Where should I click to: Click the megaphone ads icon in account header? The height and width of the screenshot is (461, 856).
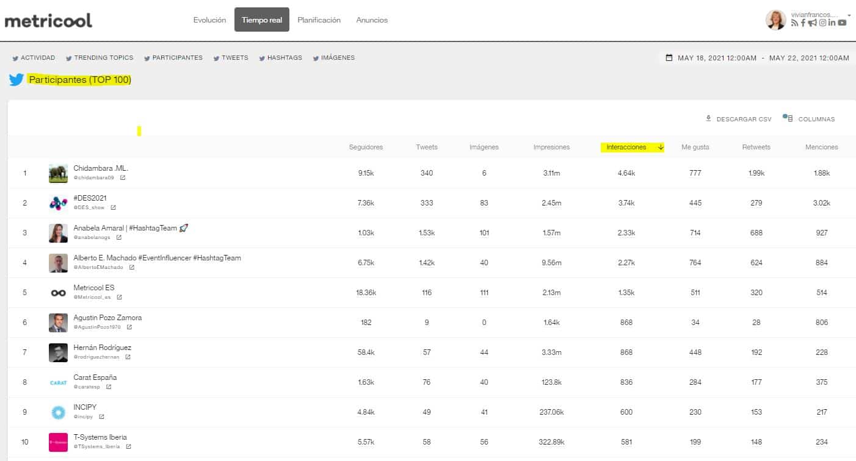point(812,23)
